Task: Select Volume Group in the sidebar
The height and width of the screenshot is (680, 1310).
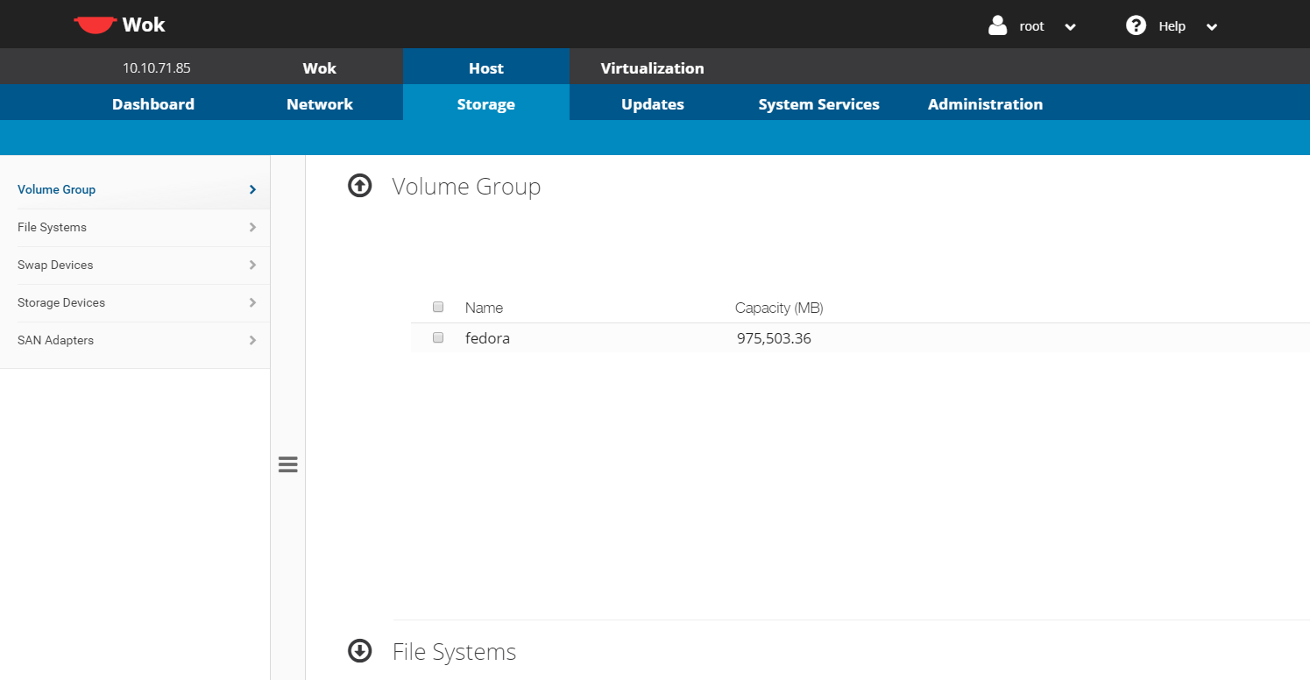Action: (57, 189)
